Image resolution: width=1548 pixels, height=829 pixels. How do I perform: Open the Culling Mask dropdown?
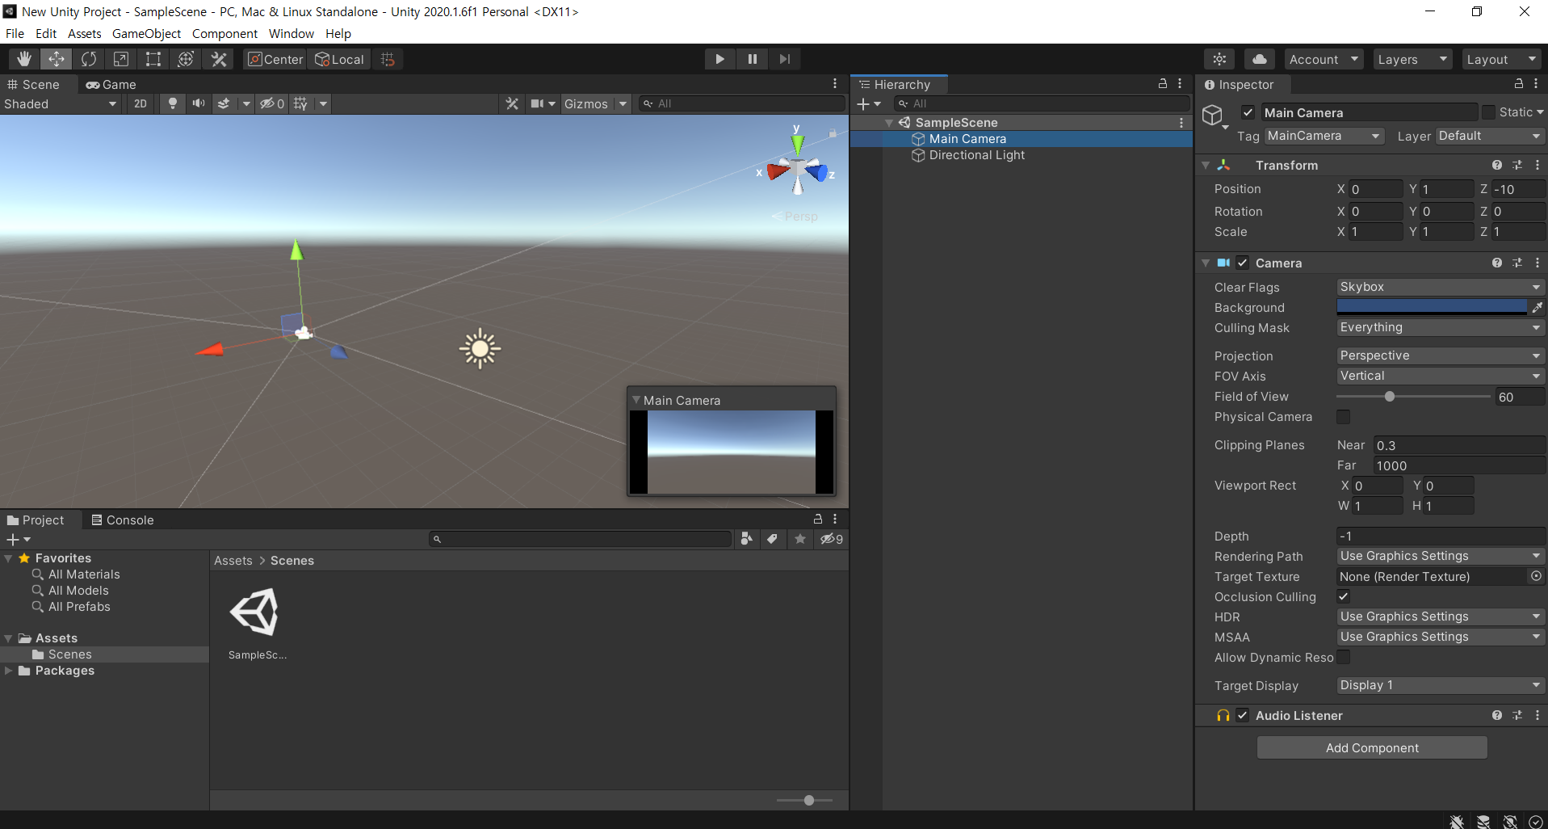click(x=1441, y=327)
